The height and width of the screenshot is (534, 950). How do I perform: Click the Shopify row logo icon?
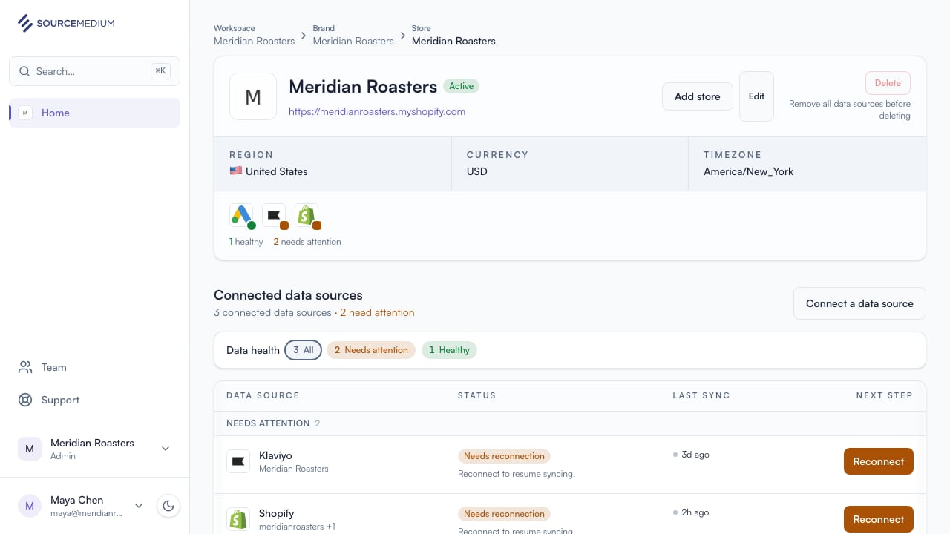(238, 519)
